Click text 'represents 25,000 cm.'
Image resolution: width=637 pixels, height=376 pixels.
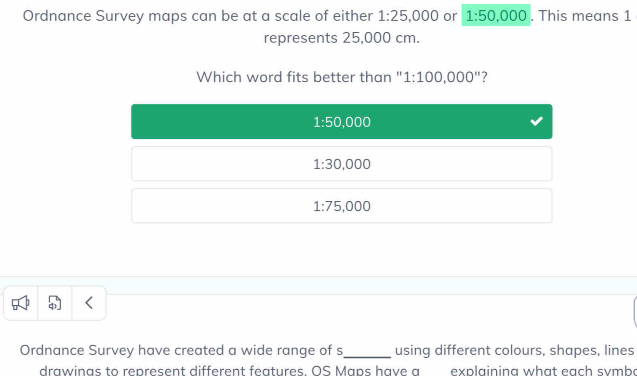(x=342, y=39)
